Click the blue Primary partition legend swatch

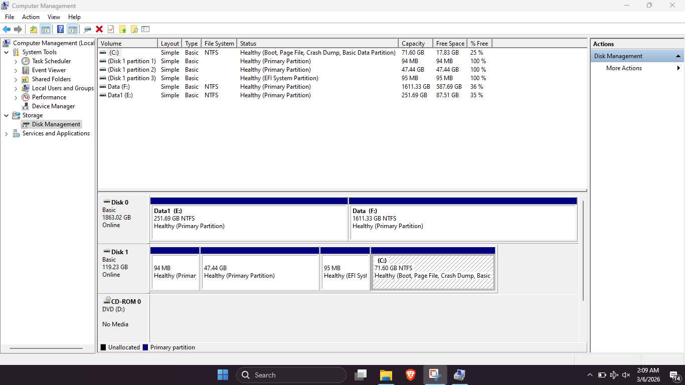[x=145, y=347]
